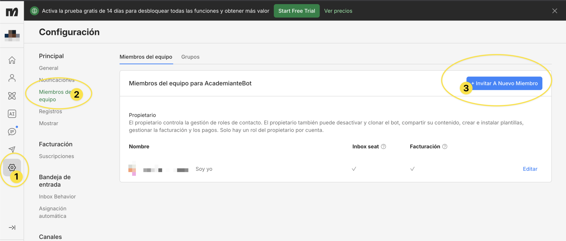This screenshot has width=566, height=241.
Task: Open the Live Chat bubble icon
Action: [12, 132]
